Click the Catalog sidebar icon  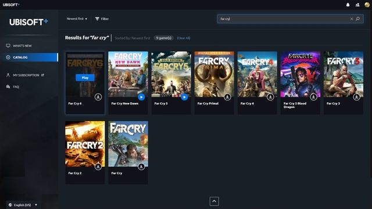coord(8,57)
